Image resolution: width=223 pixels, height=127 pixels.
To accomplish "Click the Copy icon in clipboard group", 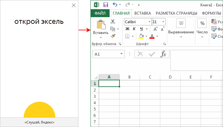I will click(113, 29).
